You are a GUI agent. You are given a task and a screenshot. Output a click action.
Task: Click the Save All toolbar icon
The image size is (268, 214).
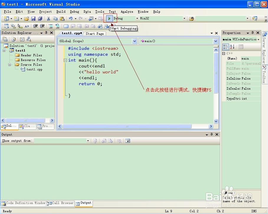point(40,19)
